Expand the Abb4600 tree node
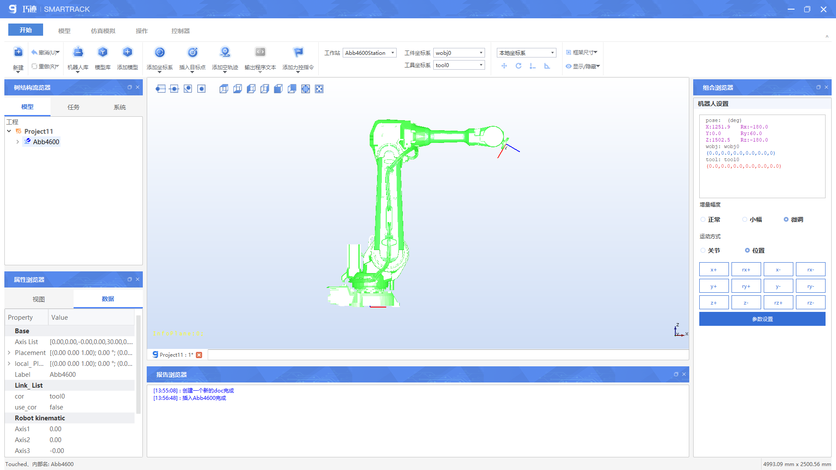This screenshot has width=836, height=470. (17, 142)
